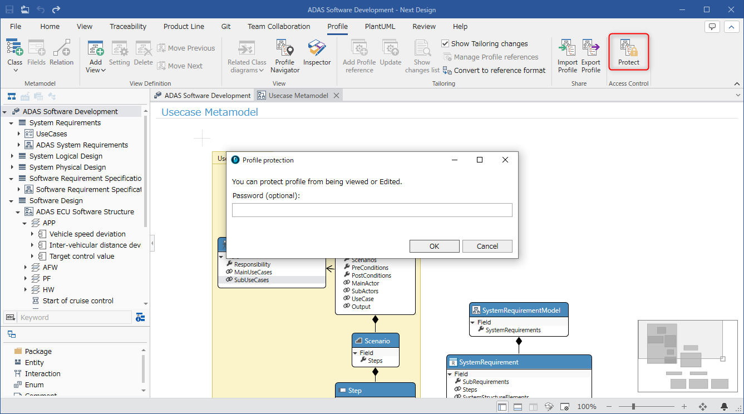Click the diagram overview minimap
Screen dimensions: 744x414
(x=688, y=356)
